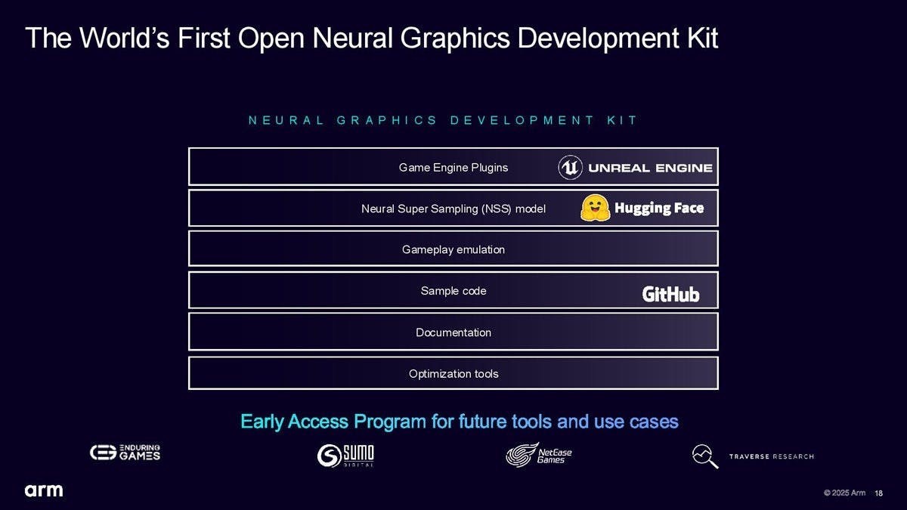
Task: Select the Game Engine Plugins label
Action: click(x=453, y=167)
